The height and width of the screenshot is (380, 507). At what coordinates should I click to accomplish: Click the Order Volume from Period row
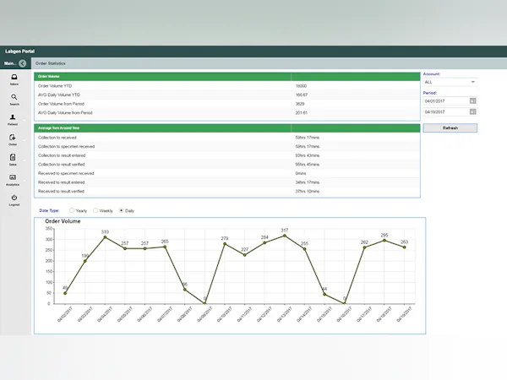(227, 104)
